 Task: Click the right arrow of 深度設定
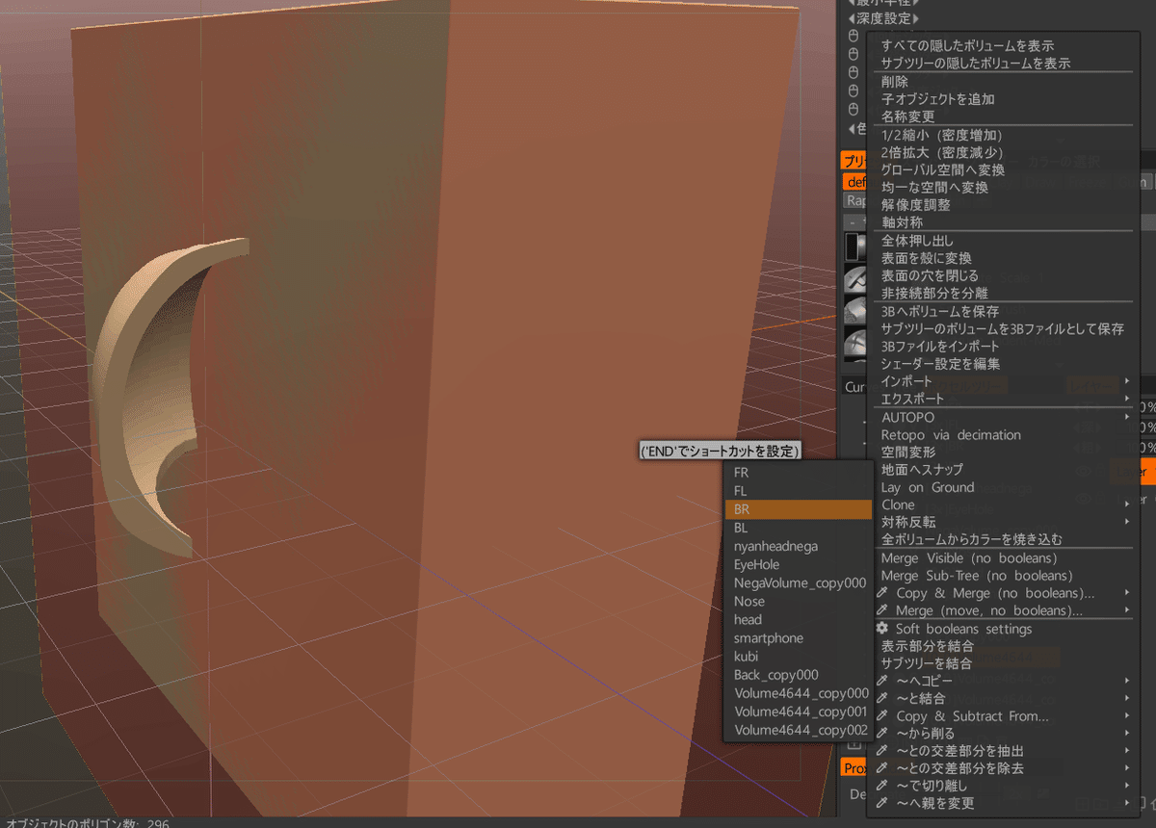(x=916, y=17)
